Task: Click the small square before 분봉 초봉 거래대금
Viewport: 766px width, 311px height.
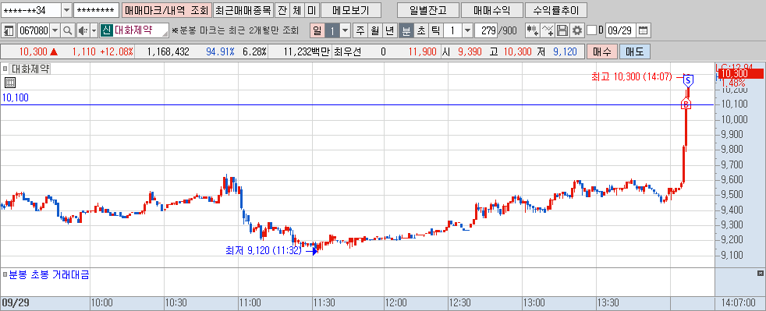Action: click(5, 274)
